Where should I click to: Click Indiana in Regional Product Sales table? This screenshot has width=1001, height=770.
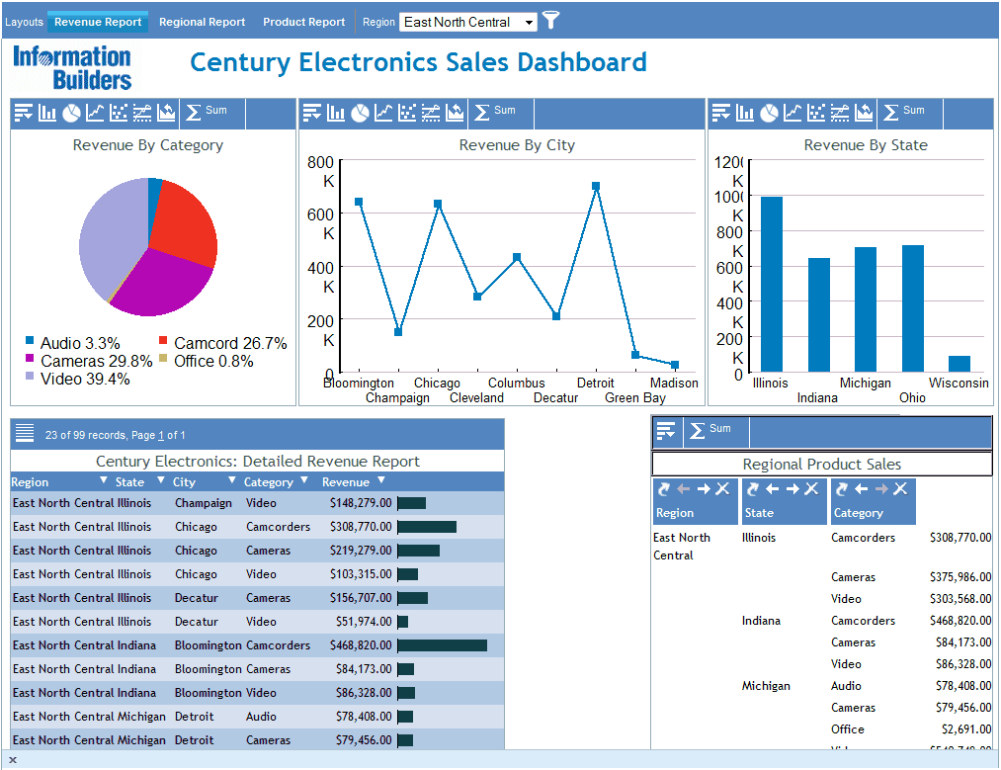[761, 621]
